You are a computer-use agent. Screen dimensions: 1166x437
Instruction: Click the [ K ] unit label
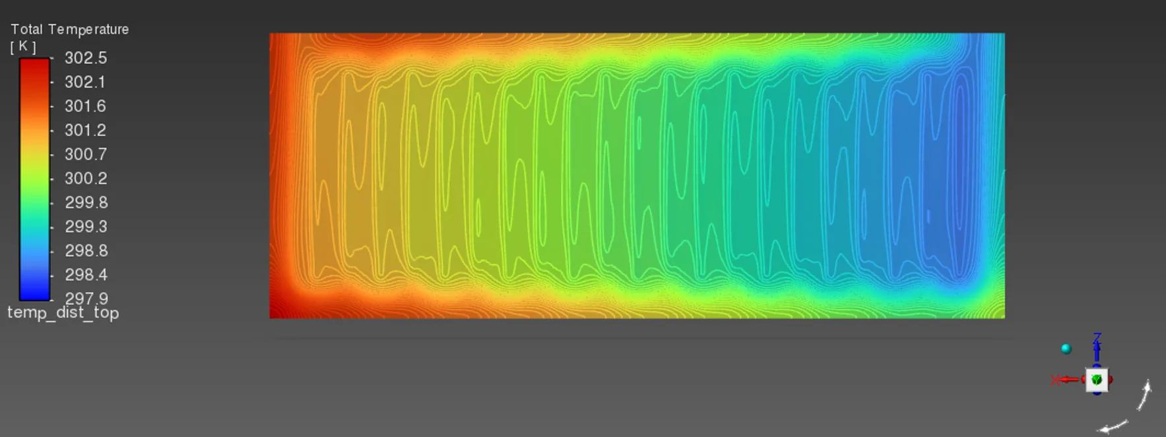[23, 46]
